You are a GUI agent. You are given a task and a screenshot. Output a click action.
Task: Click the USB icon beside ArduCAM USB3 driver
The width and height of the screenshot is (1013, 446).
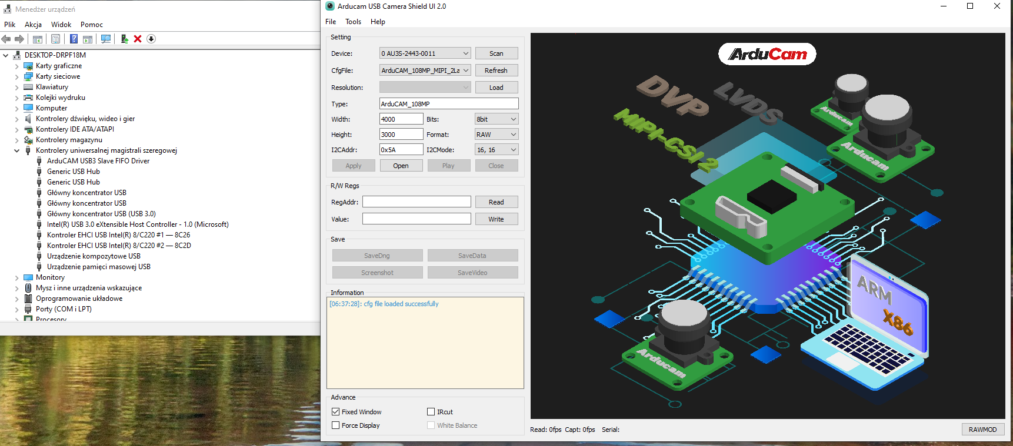(x=39, y=161)
